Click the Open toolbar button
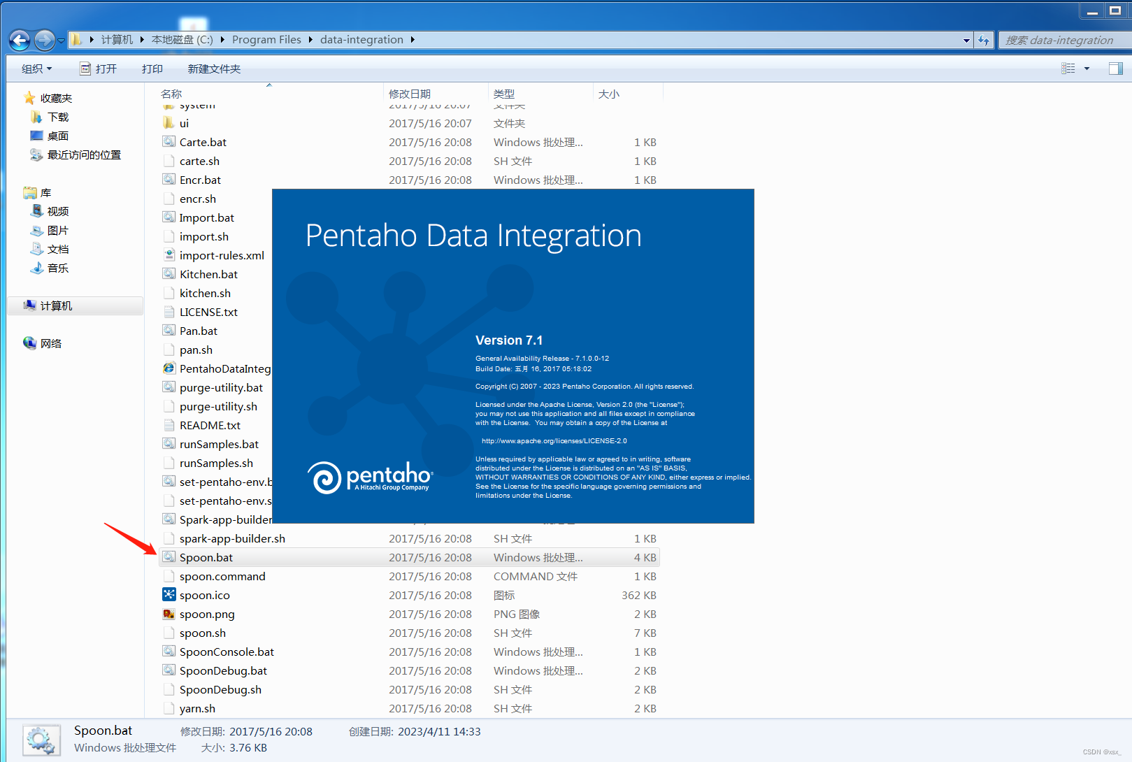This screenshot has height=762, width=1132. coord(98,69)
